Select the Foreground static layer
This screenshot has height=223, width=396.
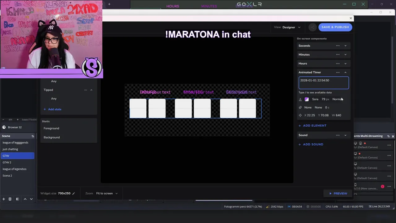coord(51,128)
